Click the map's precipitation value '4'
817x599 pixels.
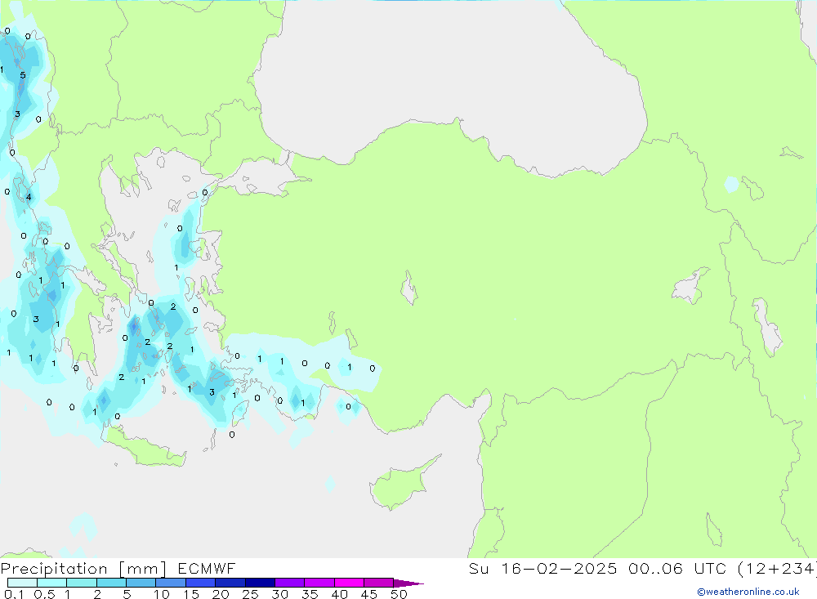[29, 197]
